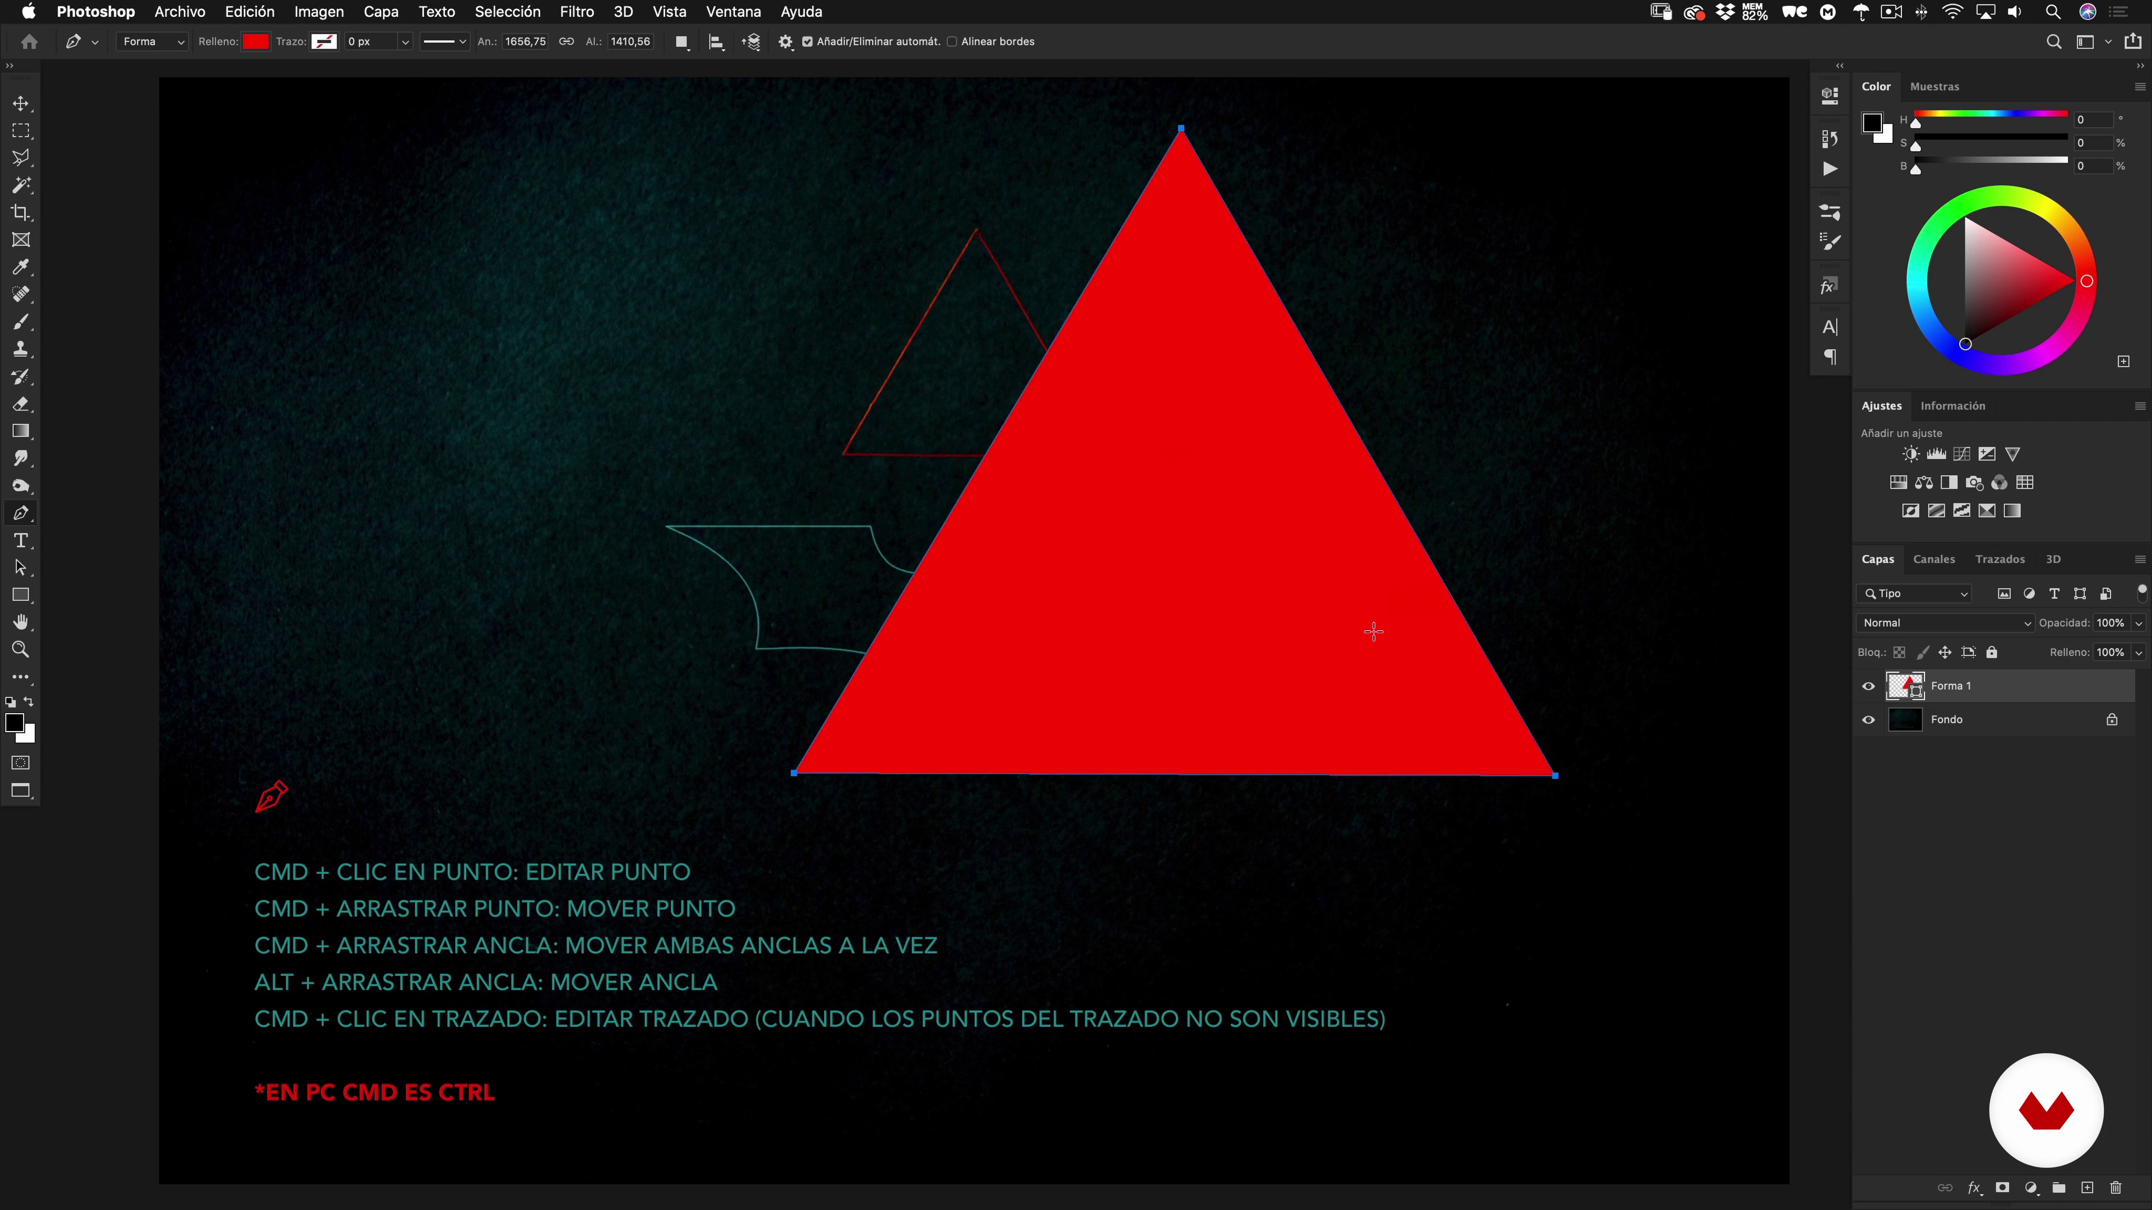Toggle visibility of the Fondo layer
This screenshot has width=2152, height=1210.
1869,719
